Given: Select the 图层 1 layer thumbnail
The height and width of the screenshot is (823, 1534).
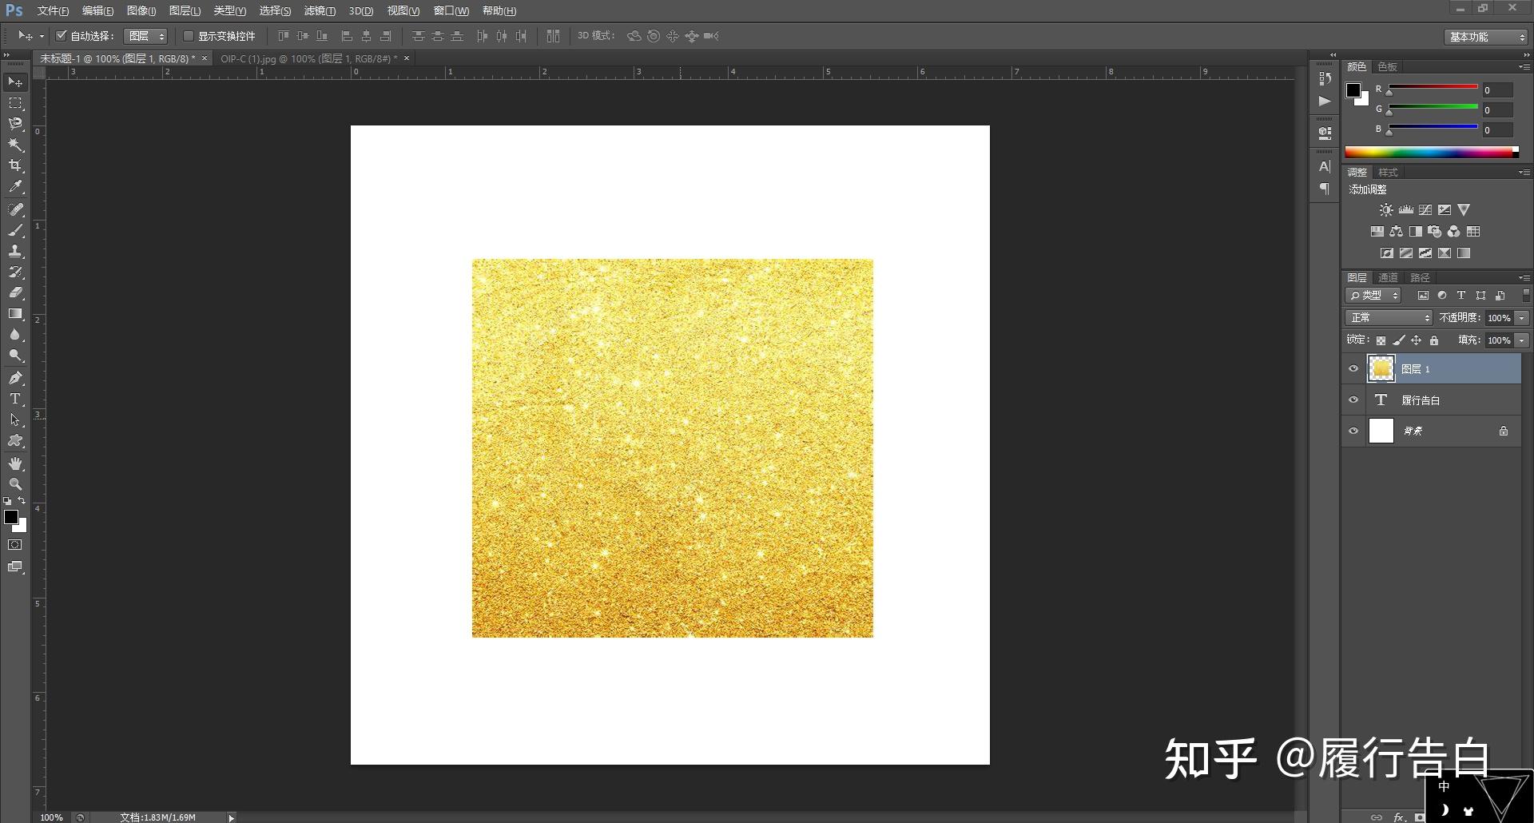Looking at the screenshot, I should point(1381,368).
